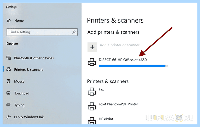Click the plus add printer button

tap(92, 47)
